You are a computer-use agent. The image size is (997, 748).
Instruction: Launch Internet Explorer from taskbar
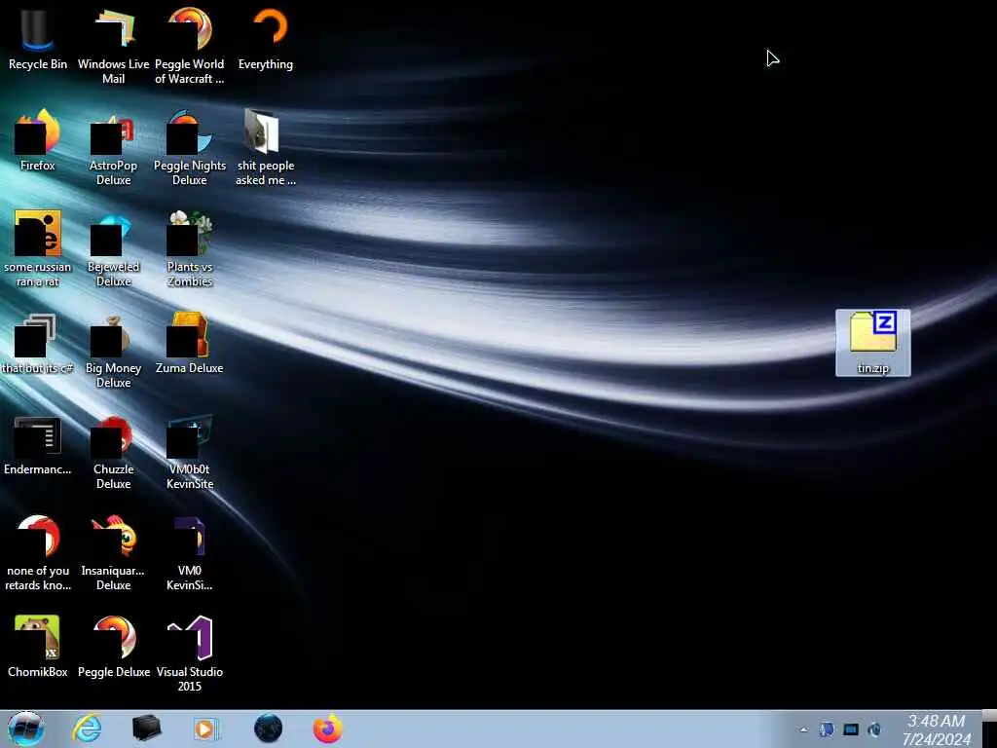[x=87, y=729]
